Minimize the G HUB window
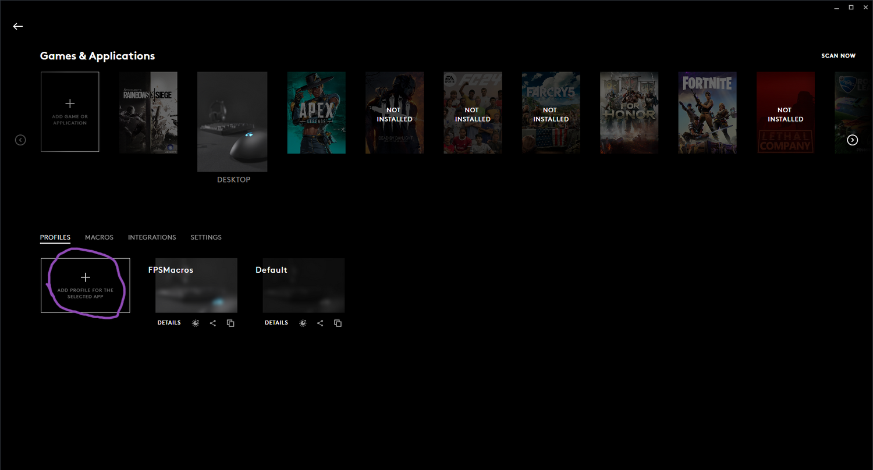The height and width of the screenshot is (470, 873). point(836,8)
